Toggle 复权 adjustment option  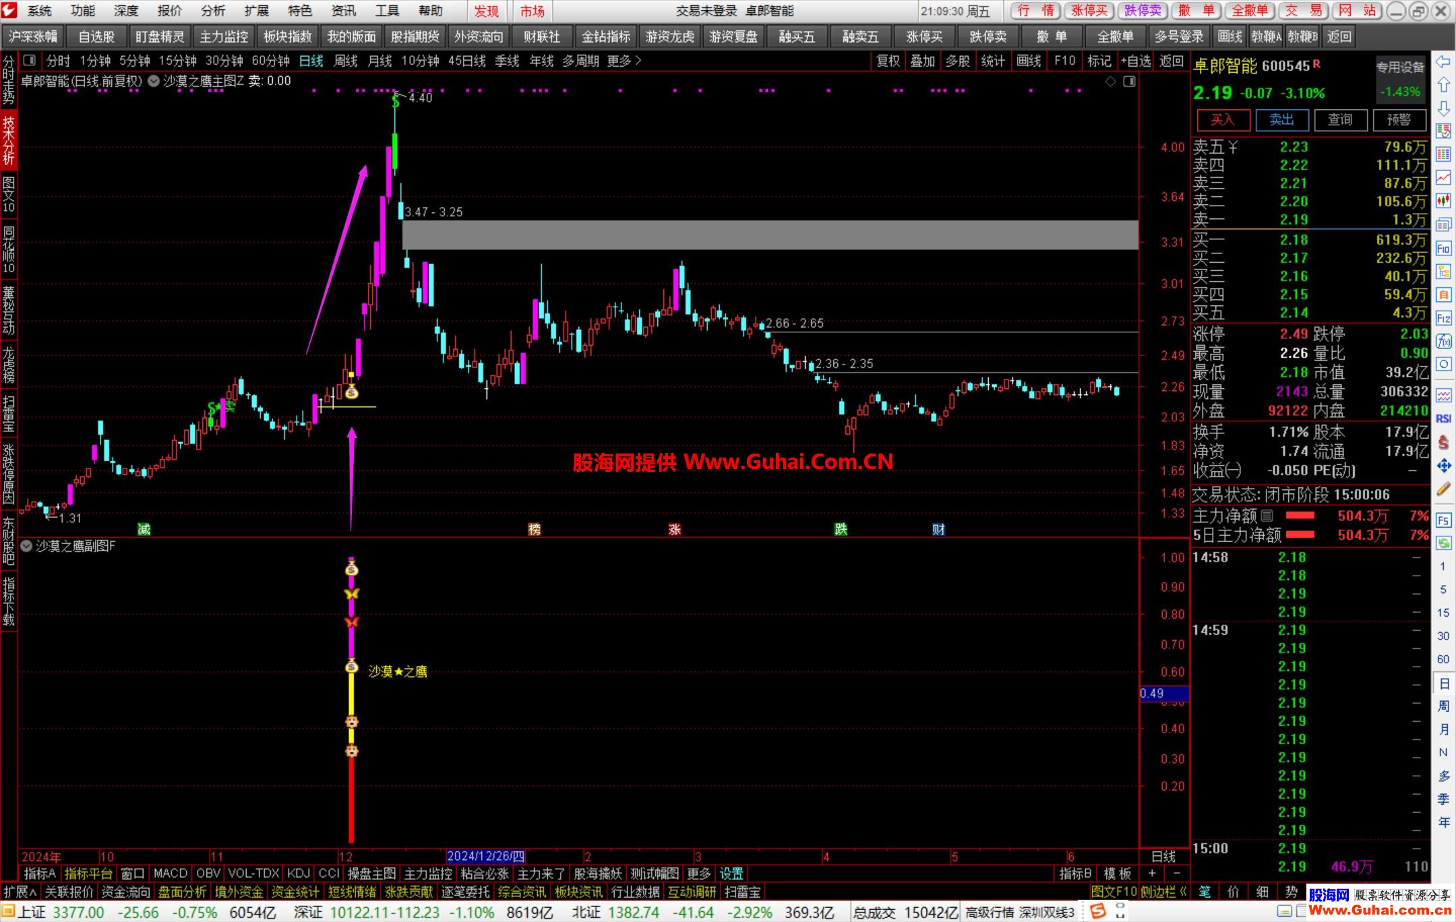[x=888, y=61]
